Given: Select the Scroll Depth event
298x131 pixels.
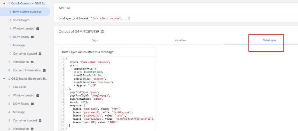Looking at the screenshot, I should point(21,20).
